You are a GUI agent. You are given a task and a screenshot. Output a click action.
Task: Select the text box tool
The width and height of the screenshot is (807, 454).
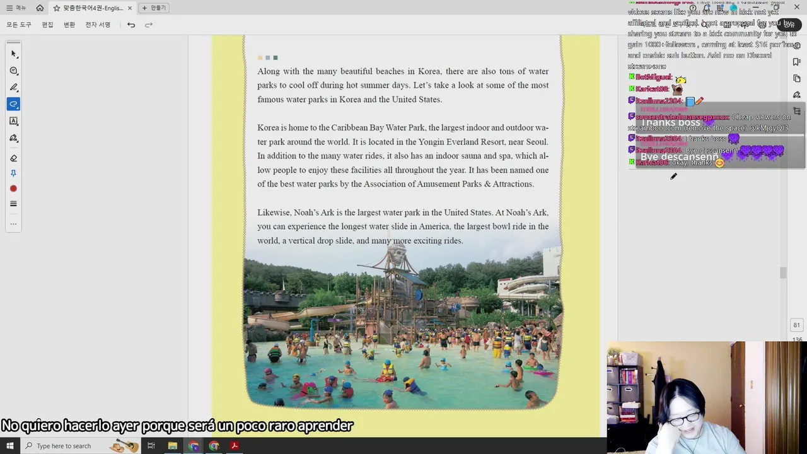tap(13, 121)
